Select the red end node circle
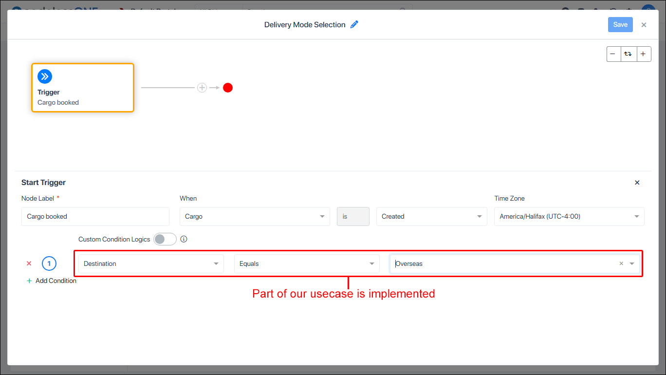Image resolution: width=666 pixels, height=375 pixels. (x=228, y=88)
